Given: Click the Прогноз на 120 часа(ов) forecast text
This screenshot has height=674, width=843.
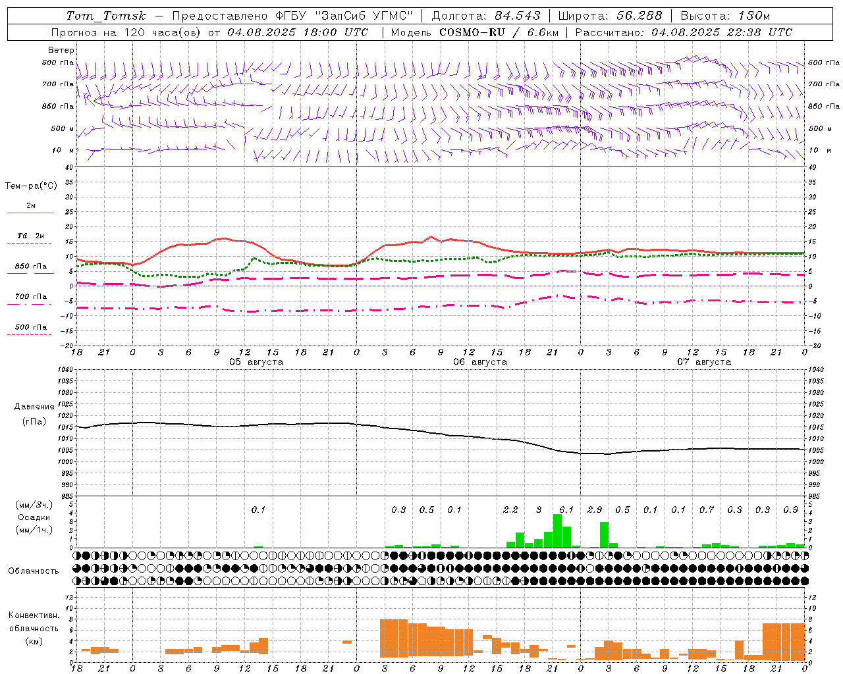Looking at the screenshot, I should click(127, 32).
